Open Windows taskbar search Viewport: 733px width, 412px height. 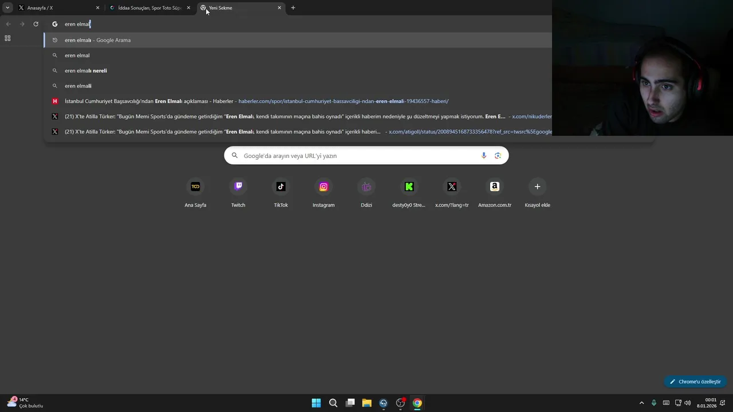click(x=333, y=403)
